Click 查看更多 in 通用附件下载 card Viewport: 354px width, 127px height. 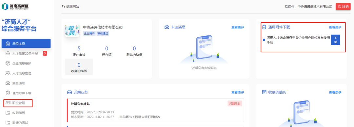[335, 27]
